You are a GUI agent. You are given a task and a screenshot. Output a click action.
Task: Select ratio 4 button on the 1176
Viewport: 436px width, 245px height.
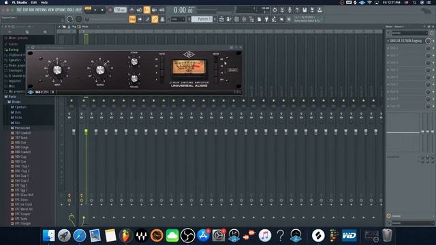click(162, 79)
